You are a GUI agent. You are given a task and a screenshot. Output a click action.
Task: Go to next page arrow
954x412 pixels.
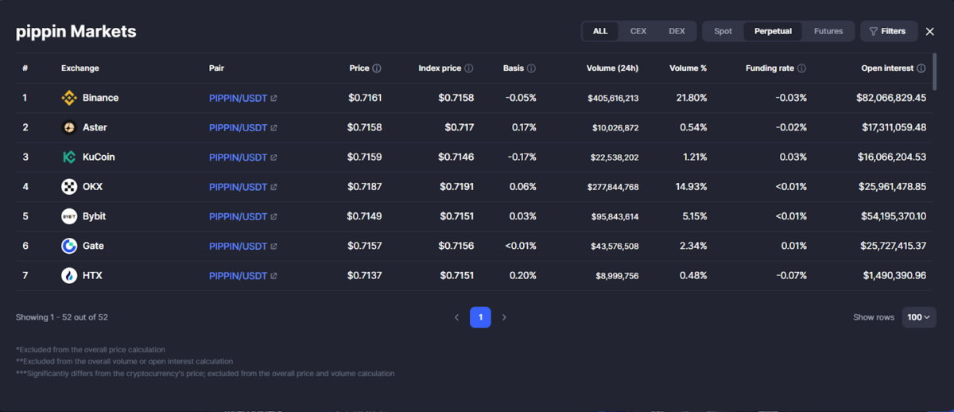pos(504,317)
